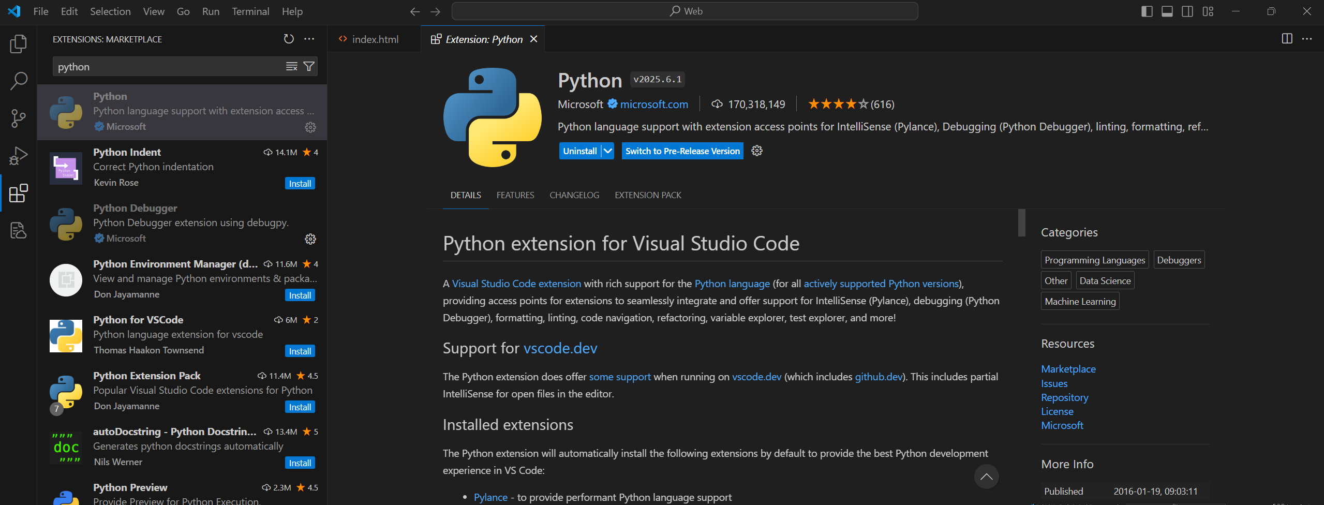Open the Source Control view

click(x=18, y=118)
